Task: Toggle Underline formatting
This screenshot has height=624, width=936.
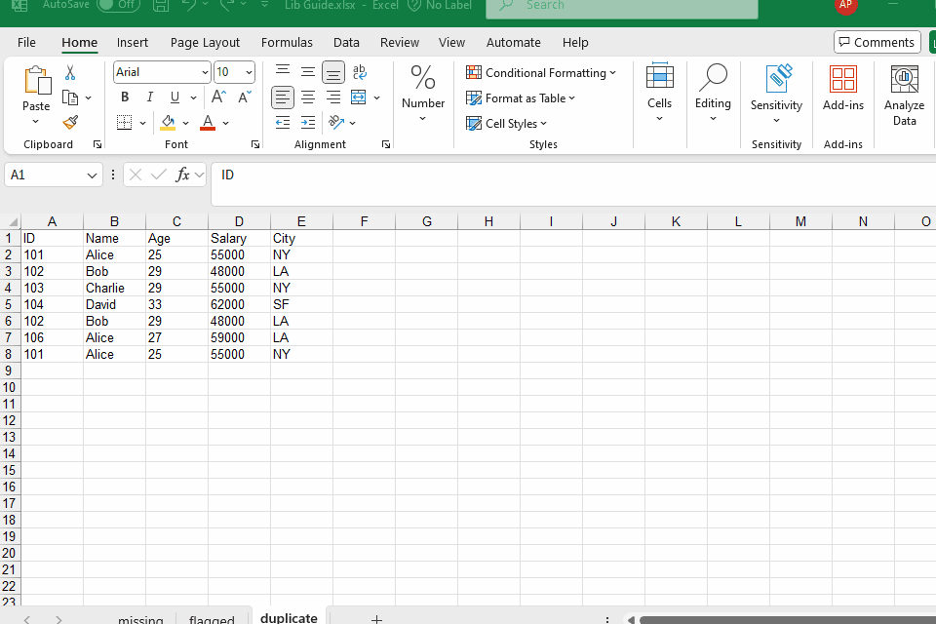Action: click(x=175, y=97)
